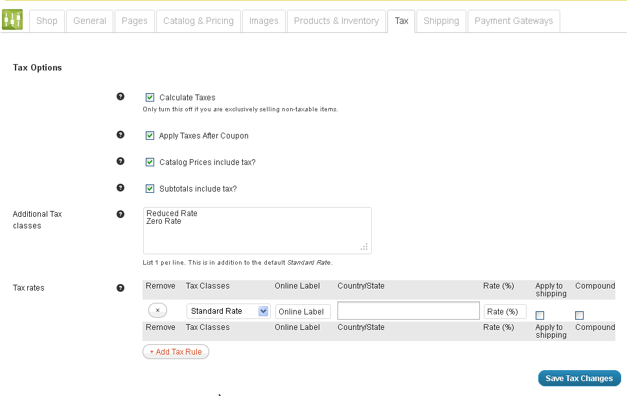The width and height of the screenshot is (627, 396).
Task: Click help icon beside Apply Taxes After Coupon
Action: (120, 135)
